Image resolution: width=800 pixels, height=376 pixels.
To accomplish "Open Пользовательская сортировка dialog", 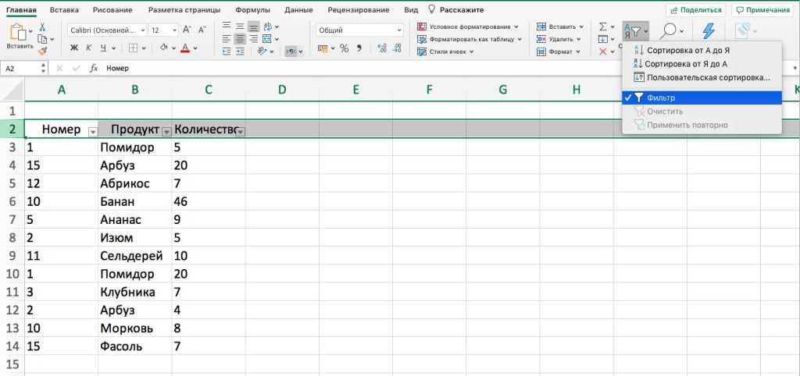I will click(702, 78).
